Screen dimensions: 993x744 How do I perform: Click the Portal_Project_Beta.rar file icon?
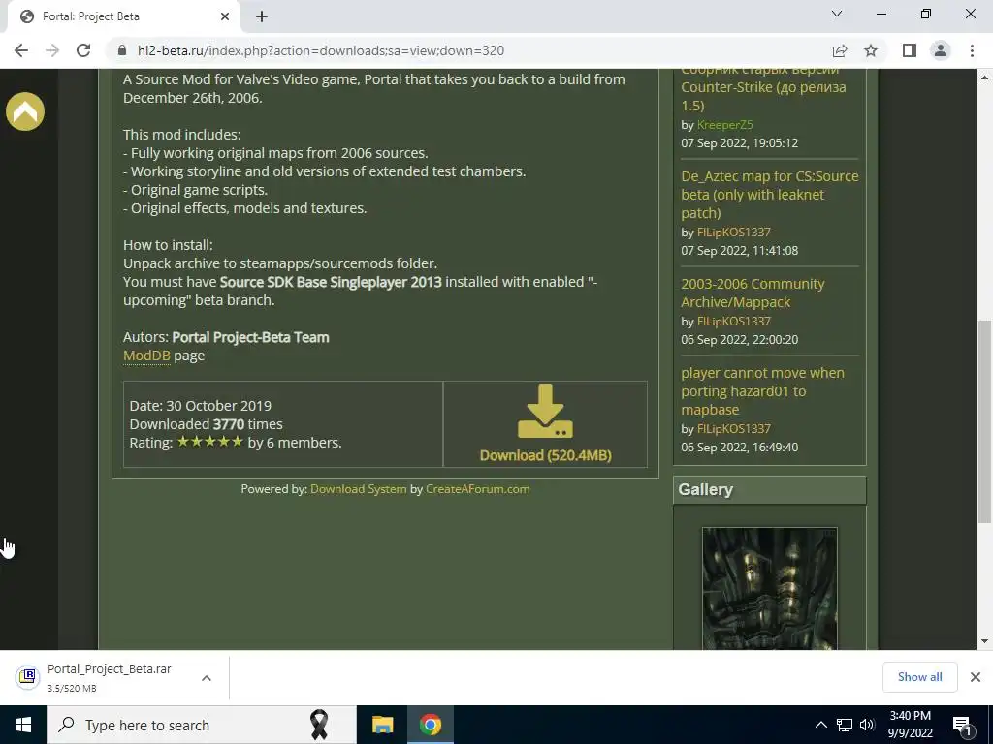[27, 677]
